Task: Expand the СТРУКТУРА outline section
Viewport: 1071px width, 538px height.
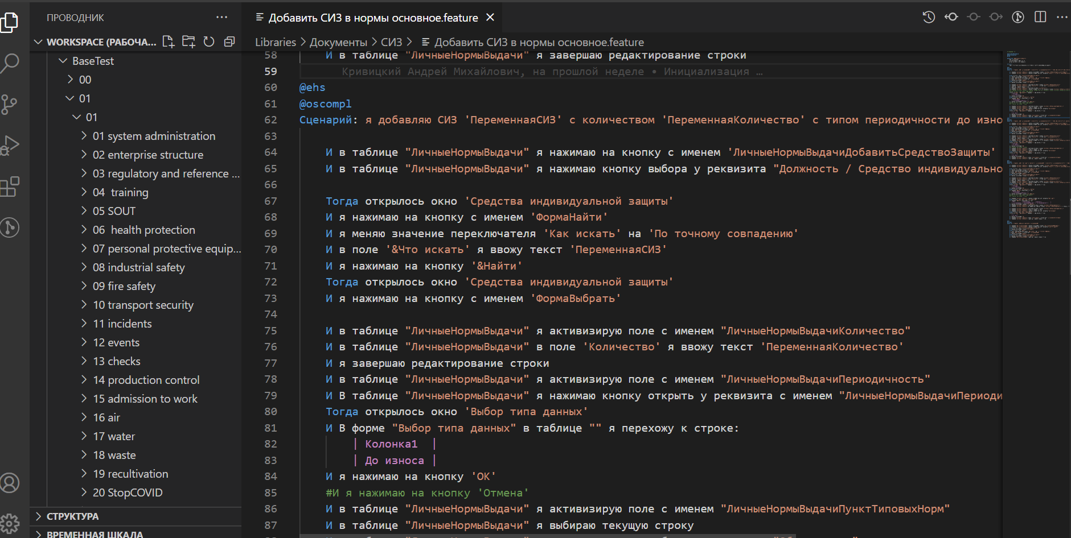Action: [72, 516]
